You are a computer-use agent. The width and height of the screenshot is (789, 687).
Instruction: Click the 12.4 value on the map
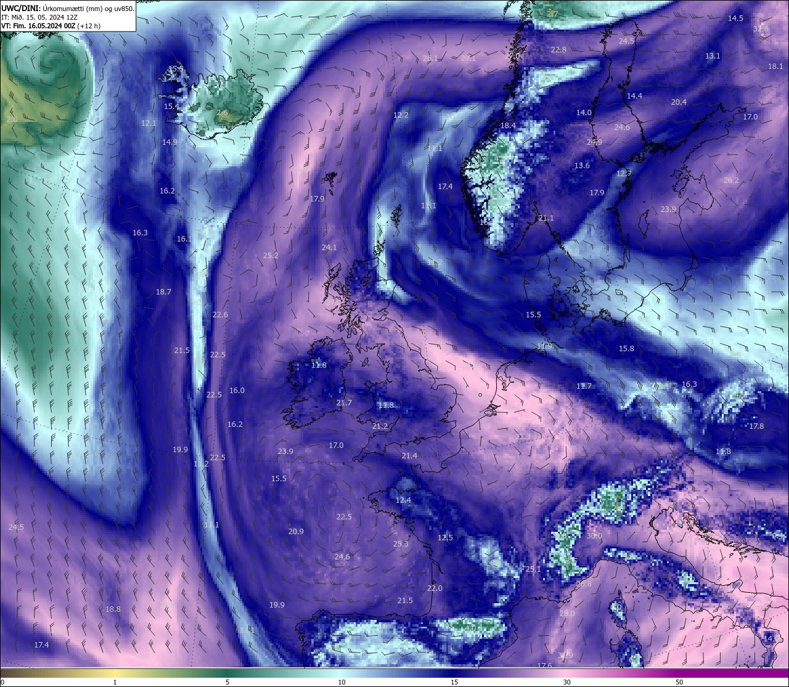click(x=403, y=500)
